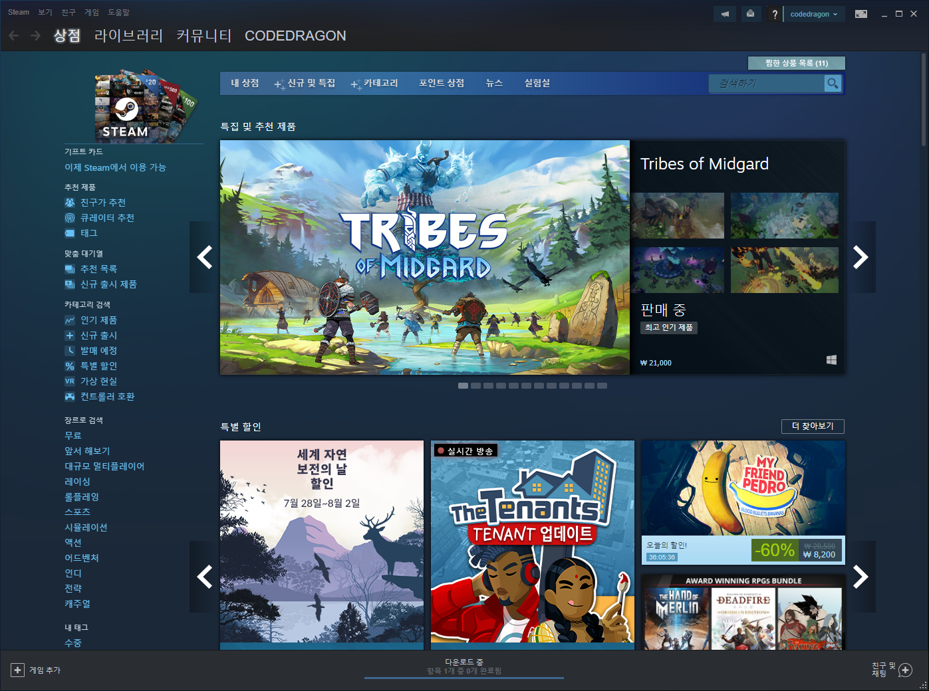Open the 도움말 menu

click(x=119, y=12)
